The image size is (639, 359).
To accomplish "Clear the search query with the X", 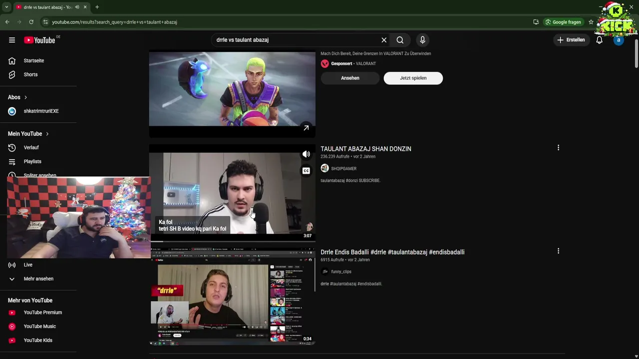I will pyautogui.click(x=384, y=40).
